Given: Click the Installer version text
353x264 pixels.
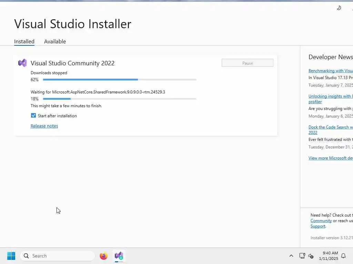Looking at the screenshot, I should pyautogui.click(x=332, y=238).
